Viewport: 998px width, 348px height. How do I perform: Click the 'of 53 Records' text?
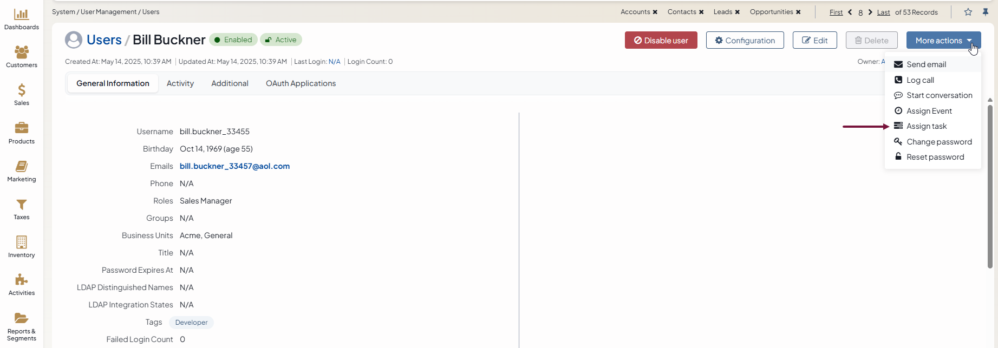pos(916,12)
